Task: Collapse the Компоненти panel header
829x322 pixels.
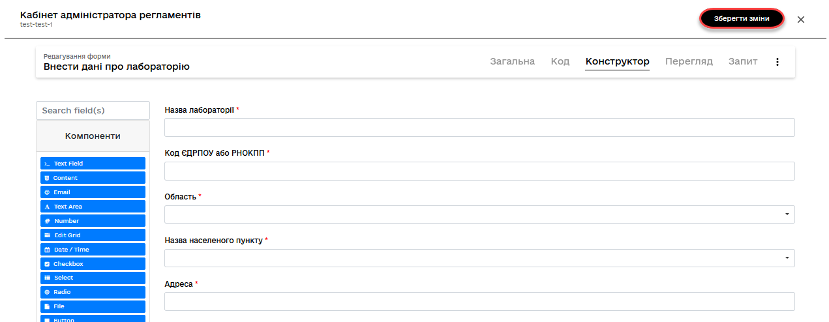Action: 93,136
